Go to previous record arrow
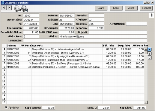Screen dimensions: 155x111 coord(4,8)
